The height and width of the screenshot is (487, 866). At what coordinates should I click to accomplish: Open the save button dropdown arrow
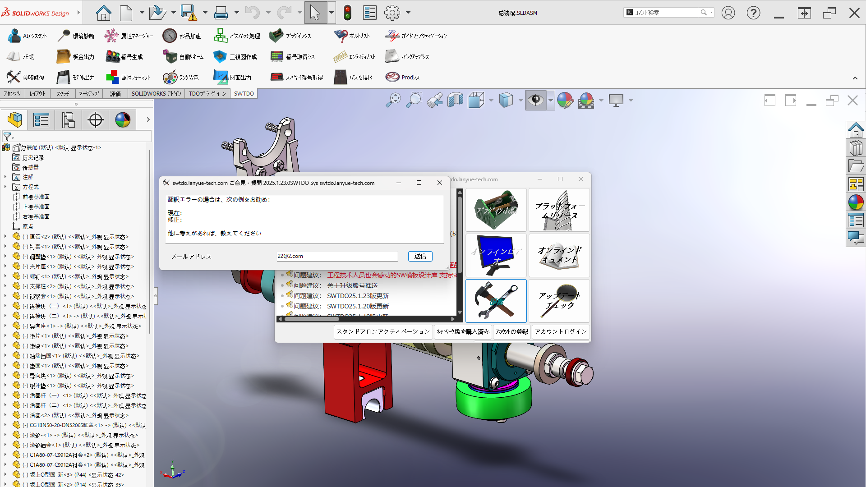tap(205, 13)
